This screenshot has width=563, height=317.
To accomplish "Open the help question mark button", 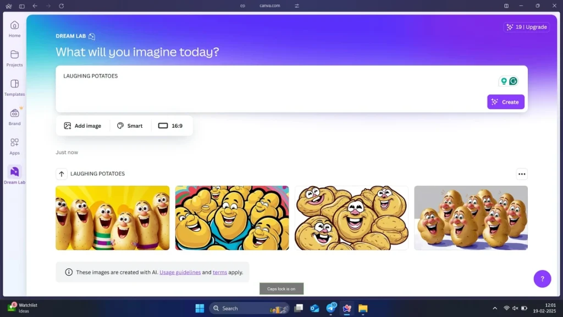I will click(x=542, y=279).
